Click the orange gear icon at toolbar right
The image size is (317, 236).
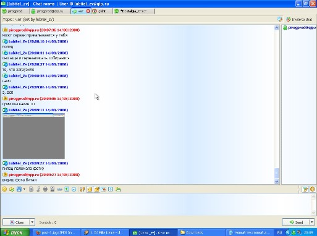coord(313,189)
